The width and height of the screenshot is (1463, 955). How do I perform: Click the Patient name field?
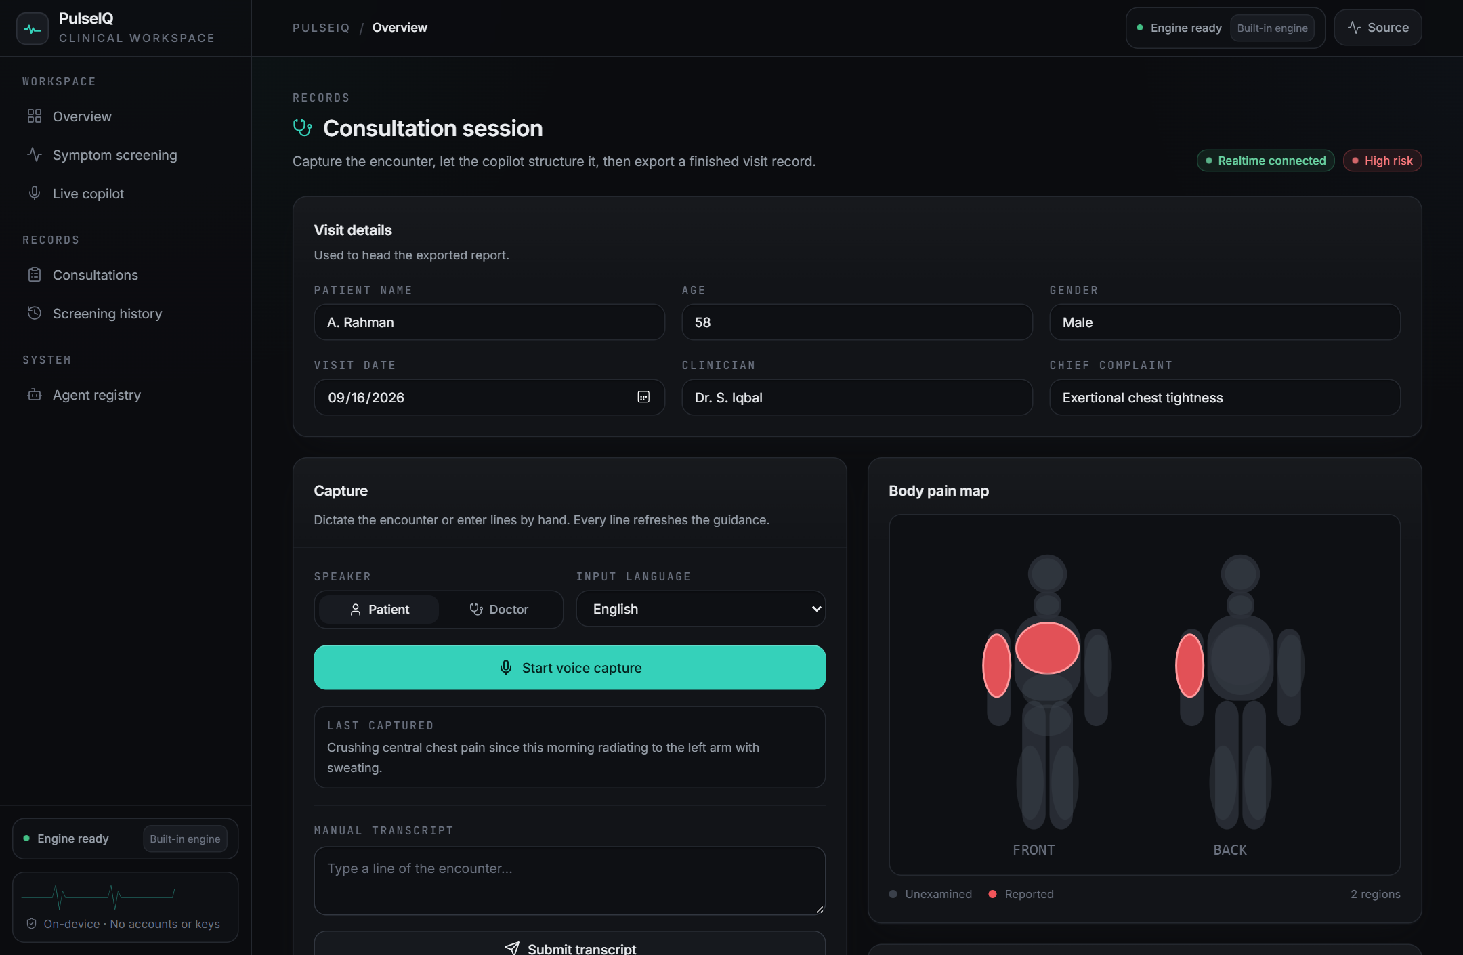pyautogui.click(x=489, y=322)
